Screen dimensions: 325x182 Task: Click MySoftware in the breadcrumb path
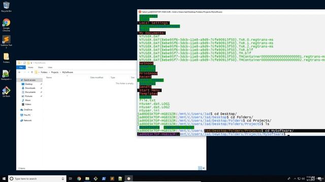pos(68,72)
